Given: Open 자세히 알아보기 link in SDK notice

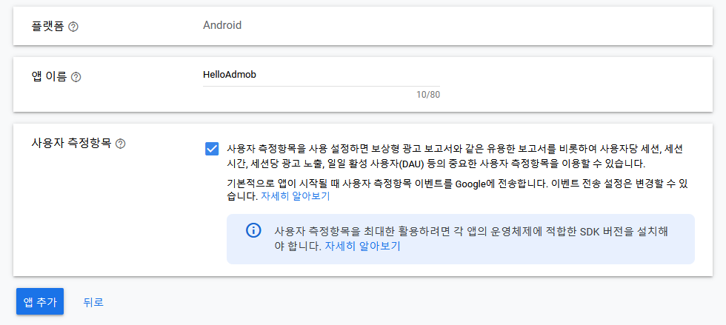Looking at the screenshot, I should point(362,246).
